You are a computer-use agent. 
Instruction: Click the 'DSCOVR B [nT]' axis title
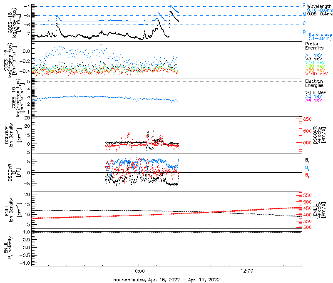[x=14, y=173]
